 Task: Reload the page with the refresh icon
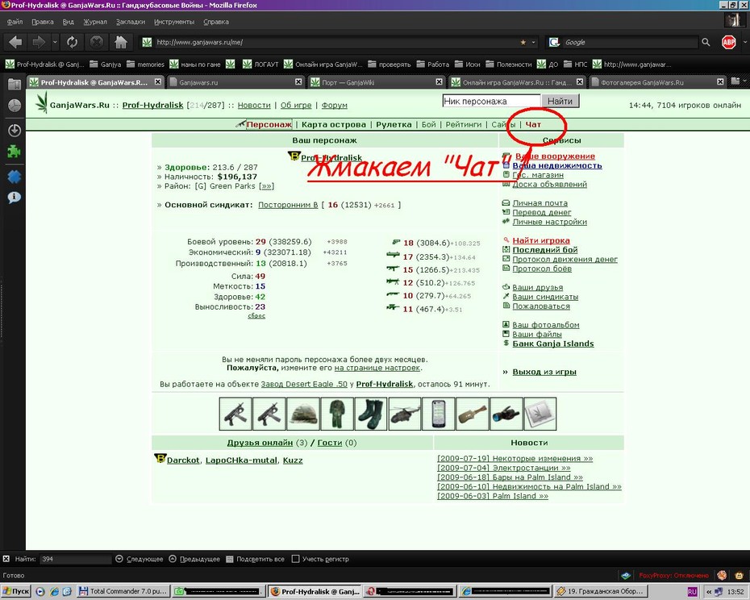(x=73, y=43)
